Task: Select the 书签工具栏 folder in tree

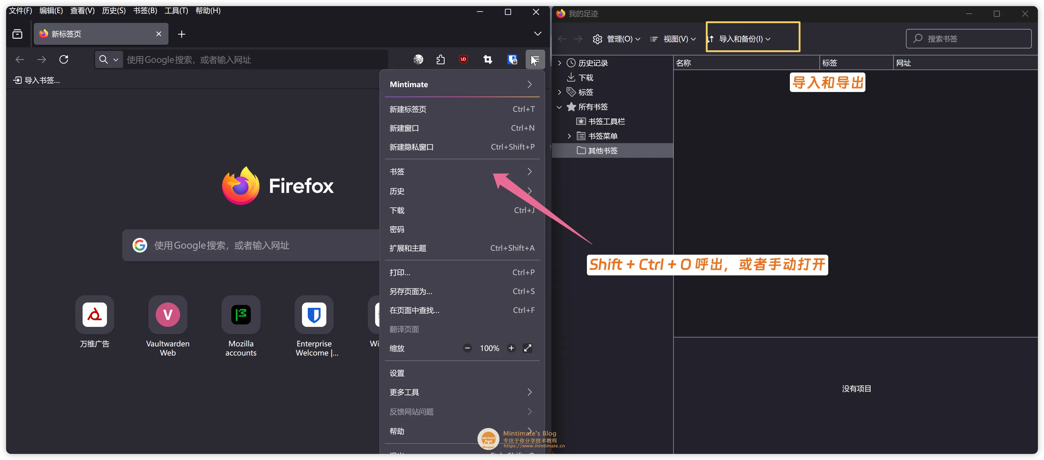Action: point(606,122)
